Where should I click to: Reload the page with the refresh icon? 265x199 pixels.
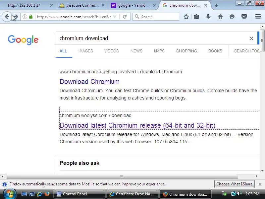(125, 17)
